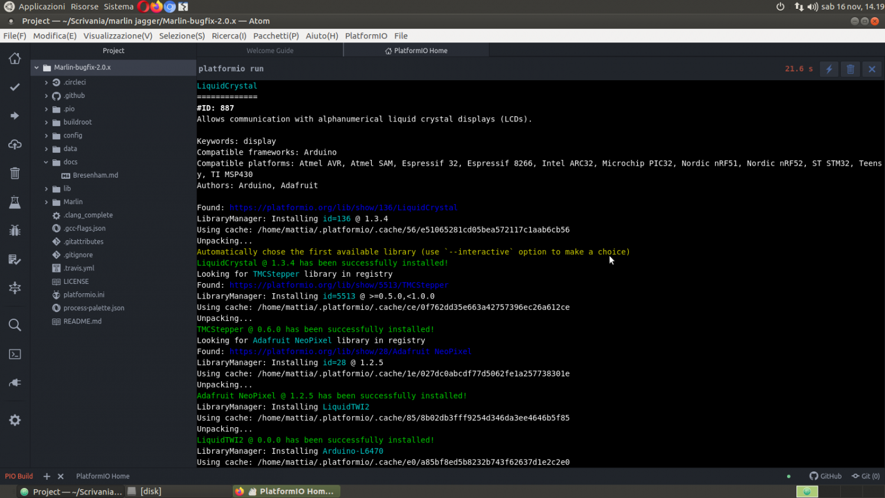
Task: Collapse the Marlin-bugfix-2.0.x root folder
Action: coord(37,67)
